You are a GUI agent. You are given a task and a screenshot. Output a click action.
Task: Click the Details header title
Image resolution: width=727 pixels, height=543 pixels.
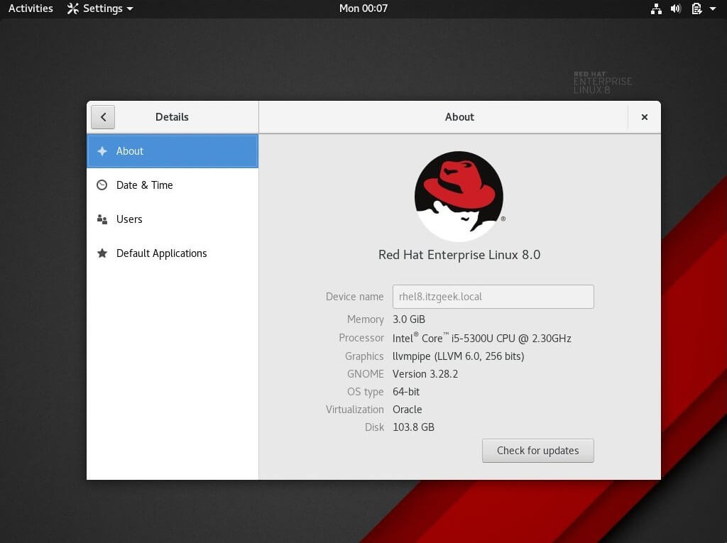pos(172,117)
